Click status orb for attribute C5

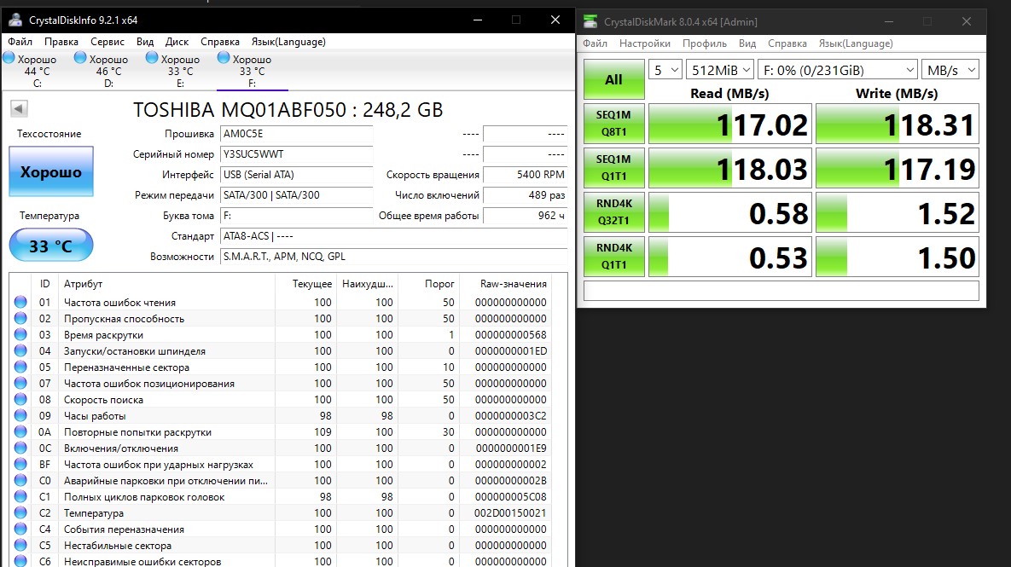(x=20, y=545)
